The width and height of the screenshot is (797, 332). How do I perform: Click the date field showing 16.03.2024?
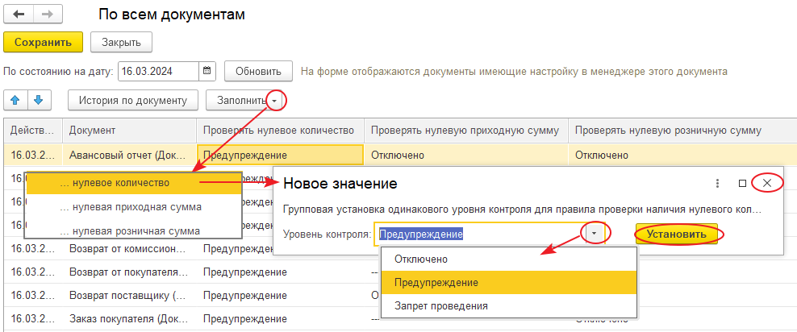pos(158,71)
